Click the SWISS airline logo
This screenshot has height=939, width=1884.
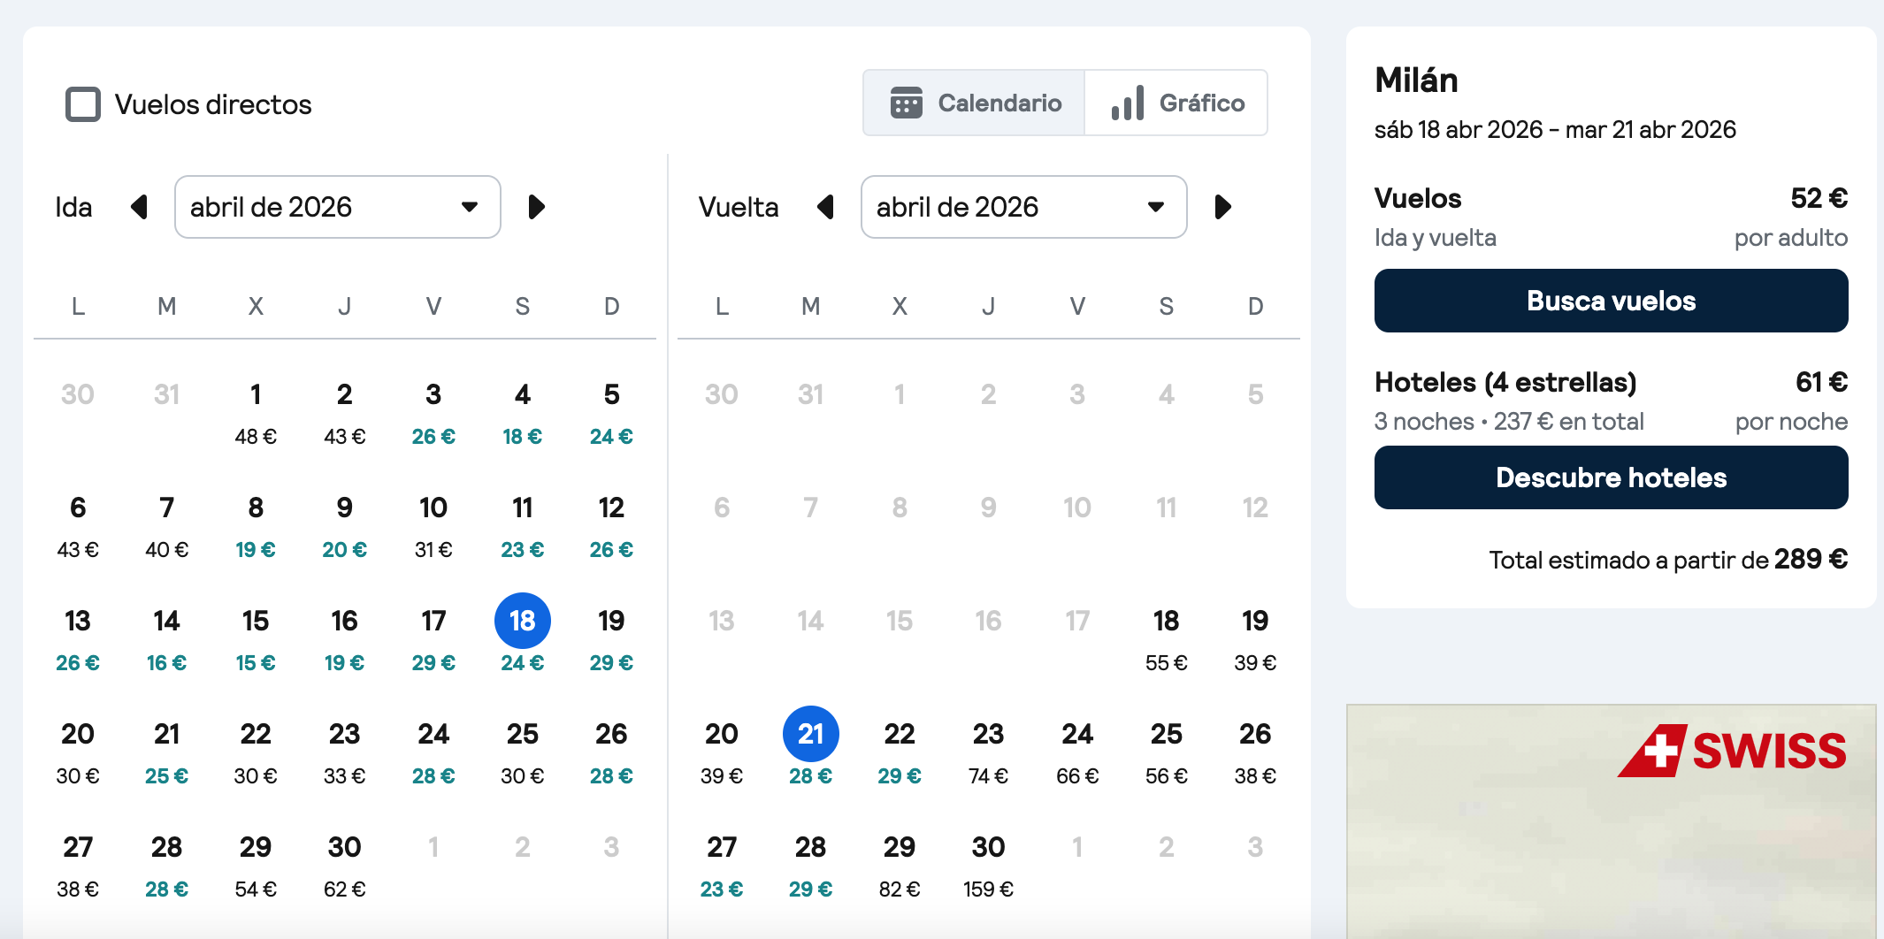click(x=1732, y=752)
